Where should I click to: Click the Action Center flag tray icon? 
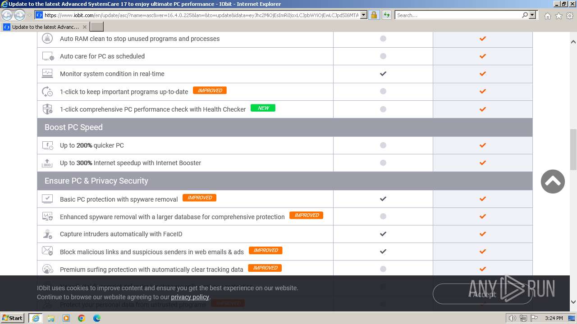tap(534, 318)
